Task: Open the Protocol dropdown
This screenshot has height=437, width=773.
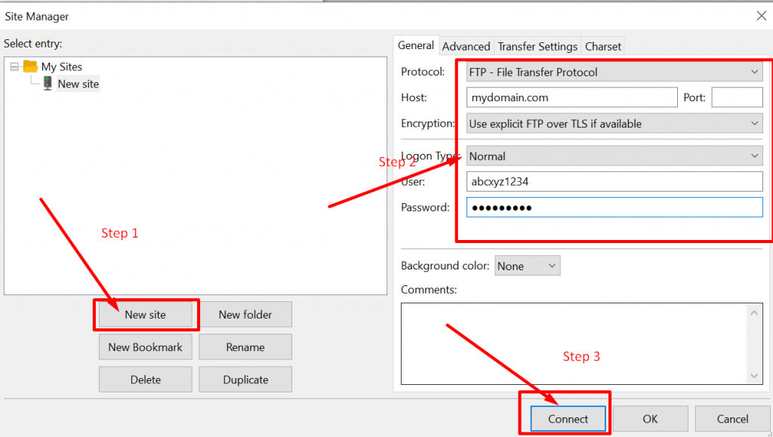Action: (614, 72)
